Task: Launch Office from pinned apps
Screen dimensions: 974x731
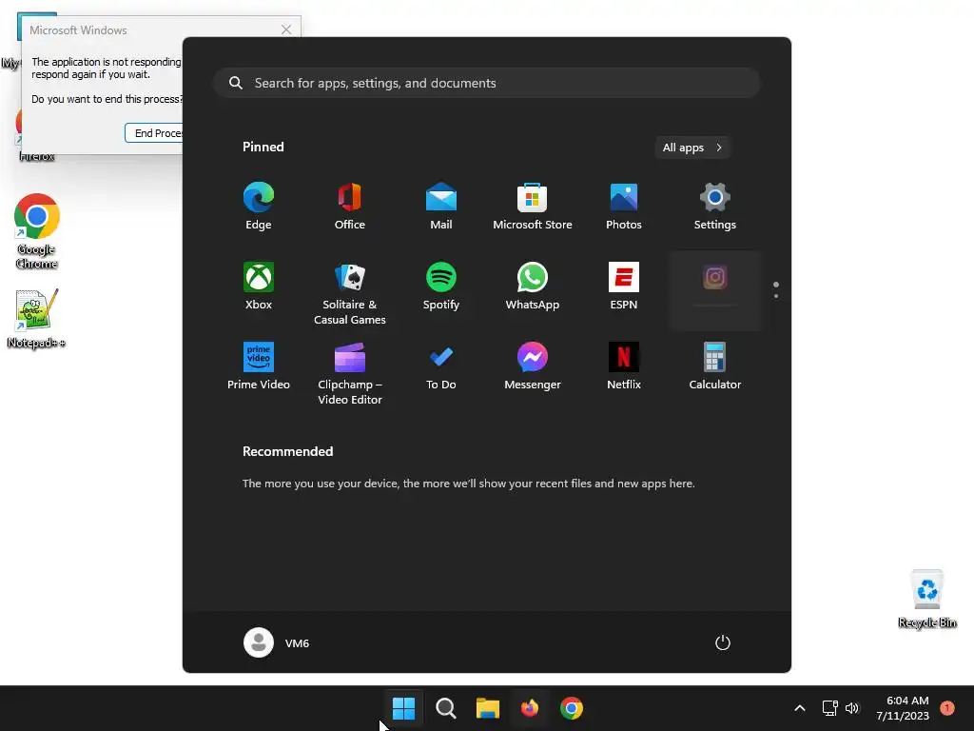Action: 350,207
